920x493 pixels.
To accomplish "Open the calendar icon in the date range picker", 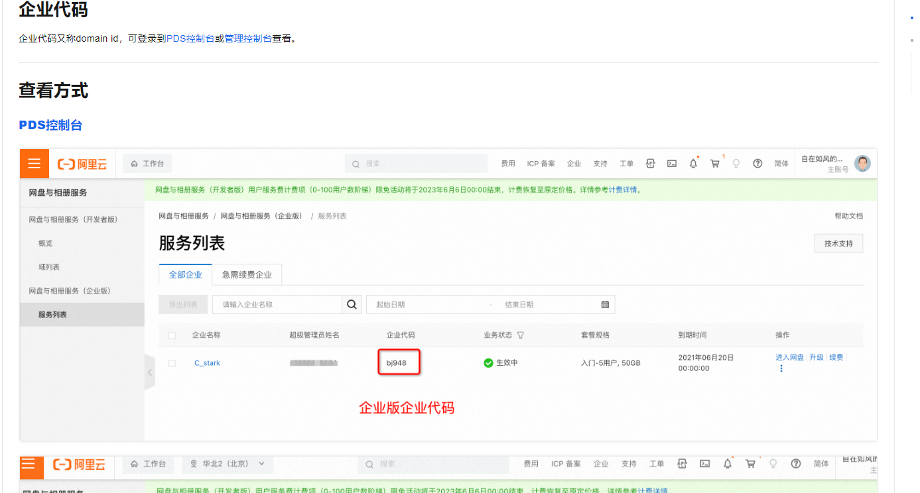I will (605, 305).
